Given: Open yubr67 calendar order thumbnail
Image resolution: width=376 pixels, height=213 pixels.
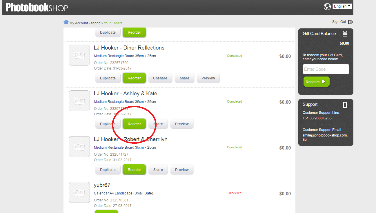Looking at the screenshot, I should (79, 192).
